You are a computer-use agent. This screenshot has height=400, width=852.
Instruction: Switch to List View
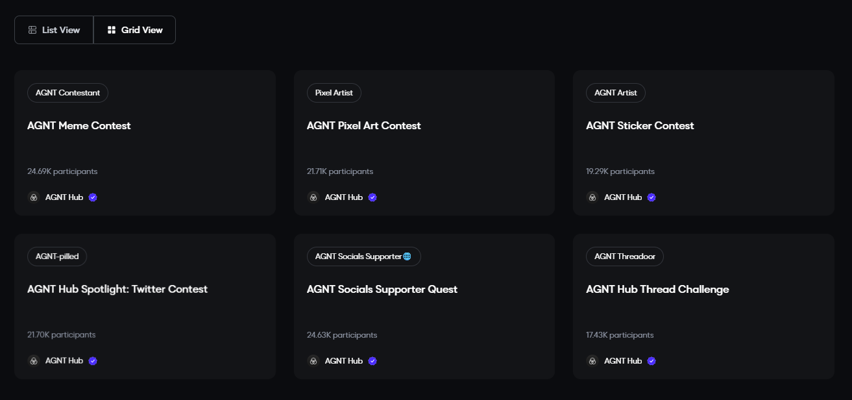tap(54, 29)
